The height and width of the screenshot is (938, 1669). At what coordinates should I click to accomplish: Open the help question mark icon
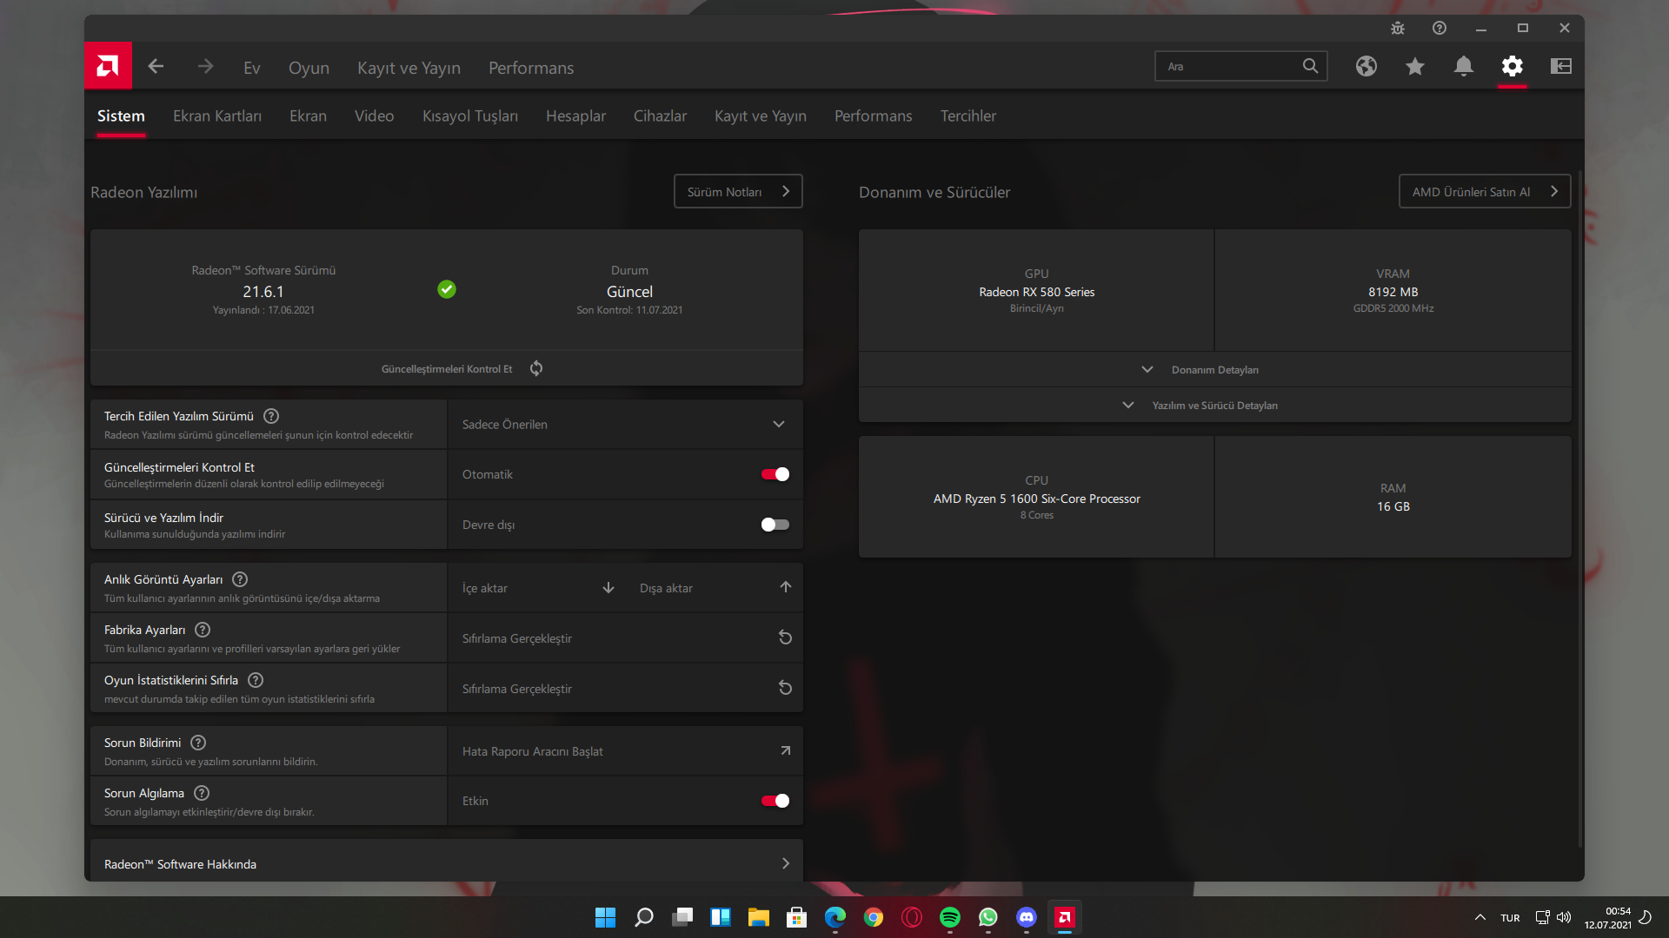[1440, 28]
